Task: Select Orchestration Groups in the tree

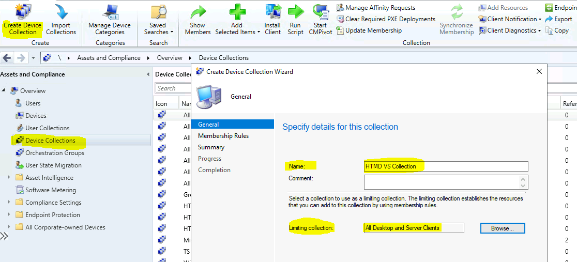Action: (55, 153)
